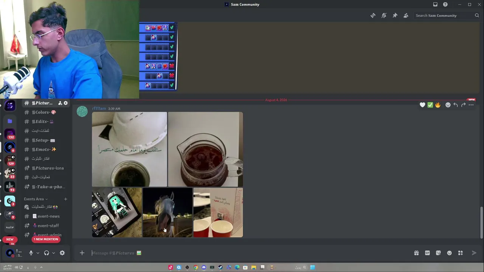
Task: Open the Apps launcher
Action: (x=461, y=253)
